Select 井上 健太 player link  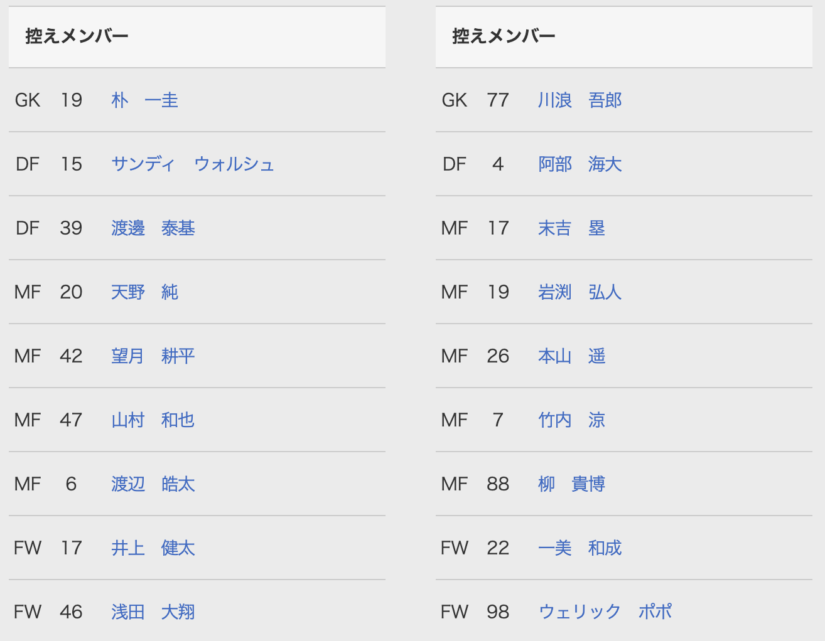point(153,548)
